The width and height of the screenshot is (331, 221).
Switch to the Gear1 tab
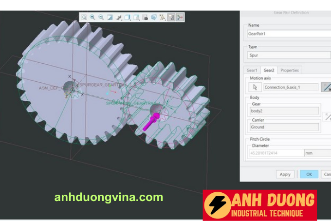coord(252,70)
